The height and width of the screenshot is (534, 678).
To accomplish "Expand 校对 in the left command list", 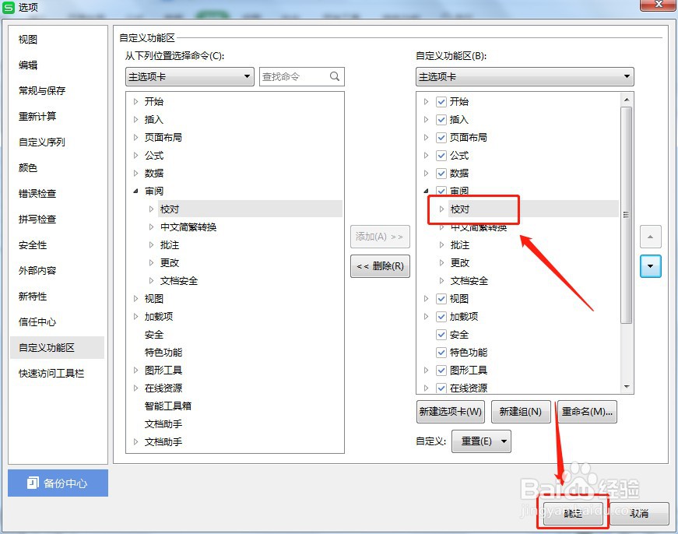I will 151,209.
